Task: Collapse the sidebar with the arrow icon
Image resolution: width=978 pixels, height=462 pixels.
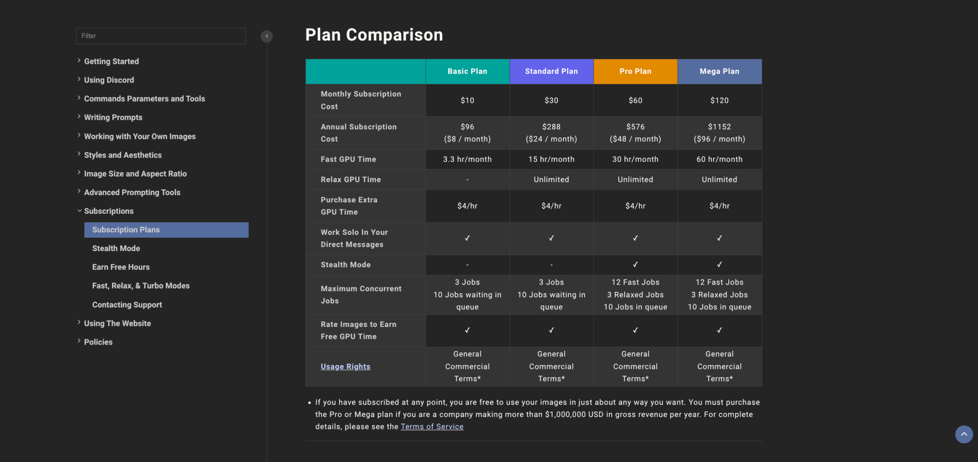Action: click(266, 36)
